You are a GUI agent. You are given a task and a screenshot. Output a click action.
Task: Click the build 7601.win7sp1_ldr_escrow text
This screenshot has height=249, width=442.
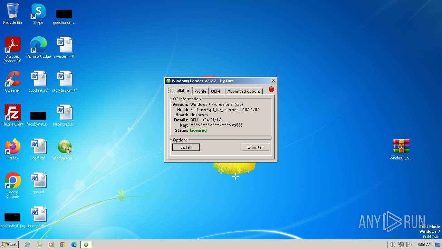[x=224, y=110]
